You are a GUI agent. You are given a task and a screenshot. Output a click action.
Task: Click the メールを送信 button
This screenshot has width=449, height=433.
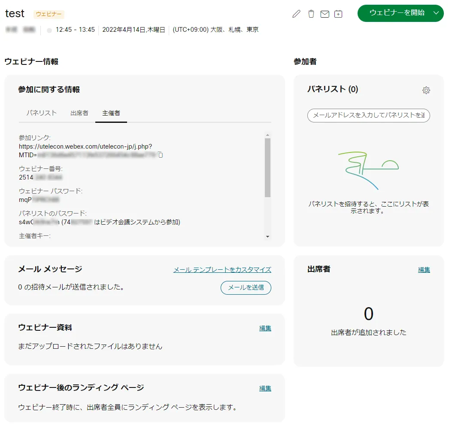(246, 288)
